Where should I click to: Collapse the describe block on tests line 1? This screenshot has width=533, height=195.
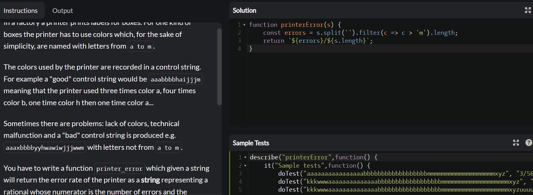[245, 157]
